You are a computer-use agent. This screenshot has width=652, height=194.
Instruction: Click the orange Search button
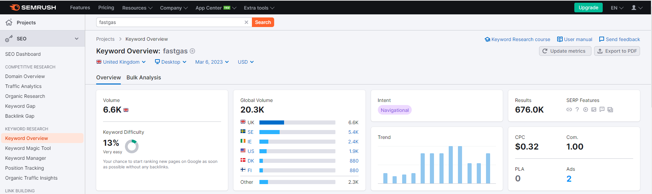[x=263, y=22]
